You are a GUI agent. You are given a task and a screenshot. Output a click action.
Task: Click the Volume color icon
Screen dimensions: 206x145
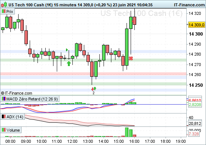click(x=4, y=130)
